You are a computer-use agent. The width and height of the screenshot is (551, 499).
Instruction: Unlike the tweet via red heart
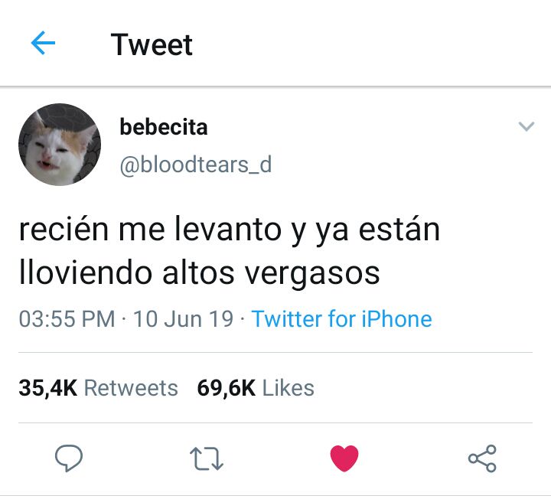click(x=344, y=458)
